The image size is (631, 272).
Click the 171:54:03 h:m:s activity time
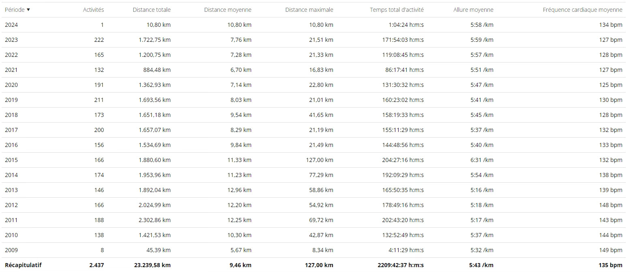403,40
